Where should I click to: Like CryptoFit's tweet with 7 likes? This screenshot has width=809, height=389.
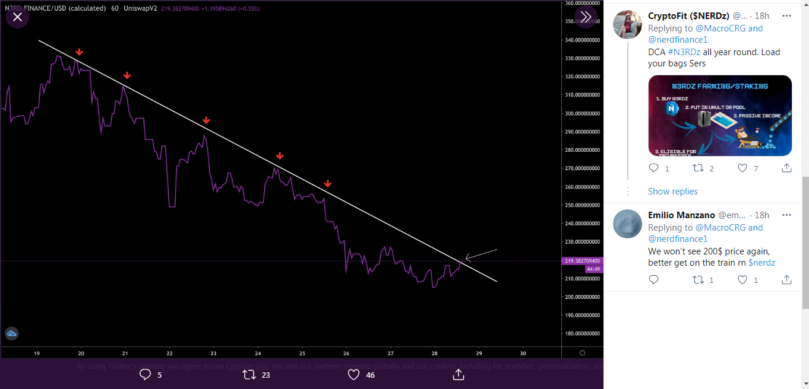pos(742,168)
